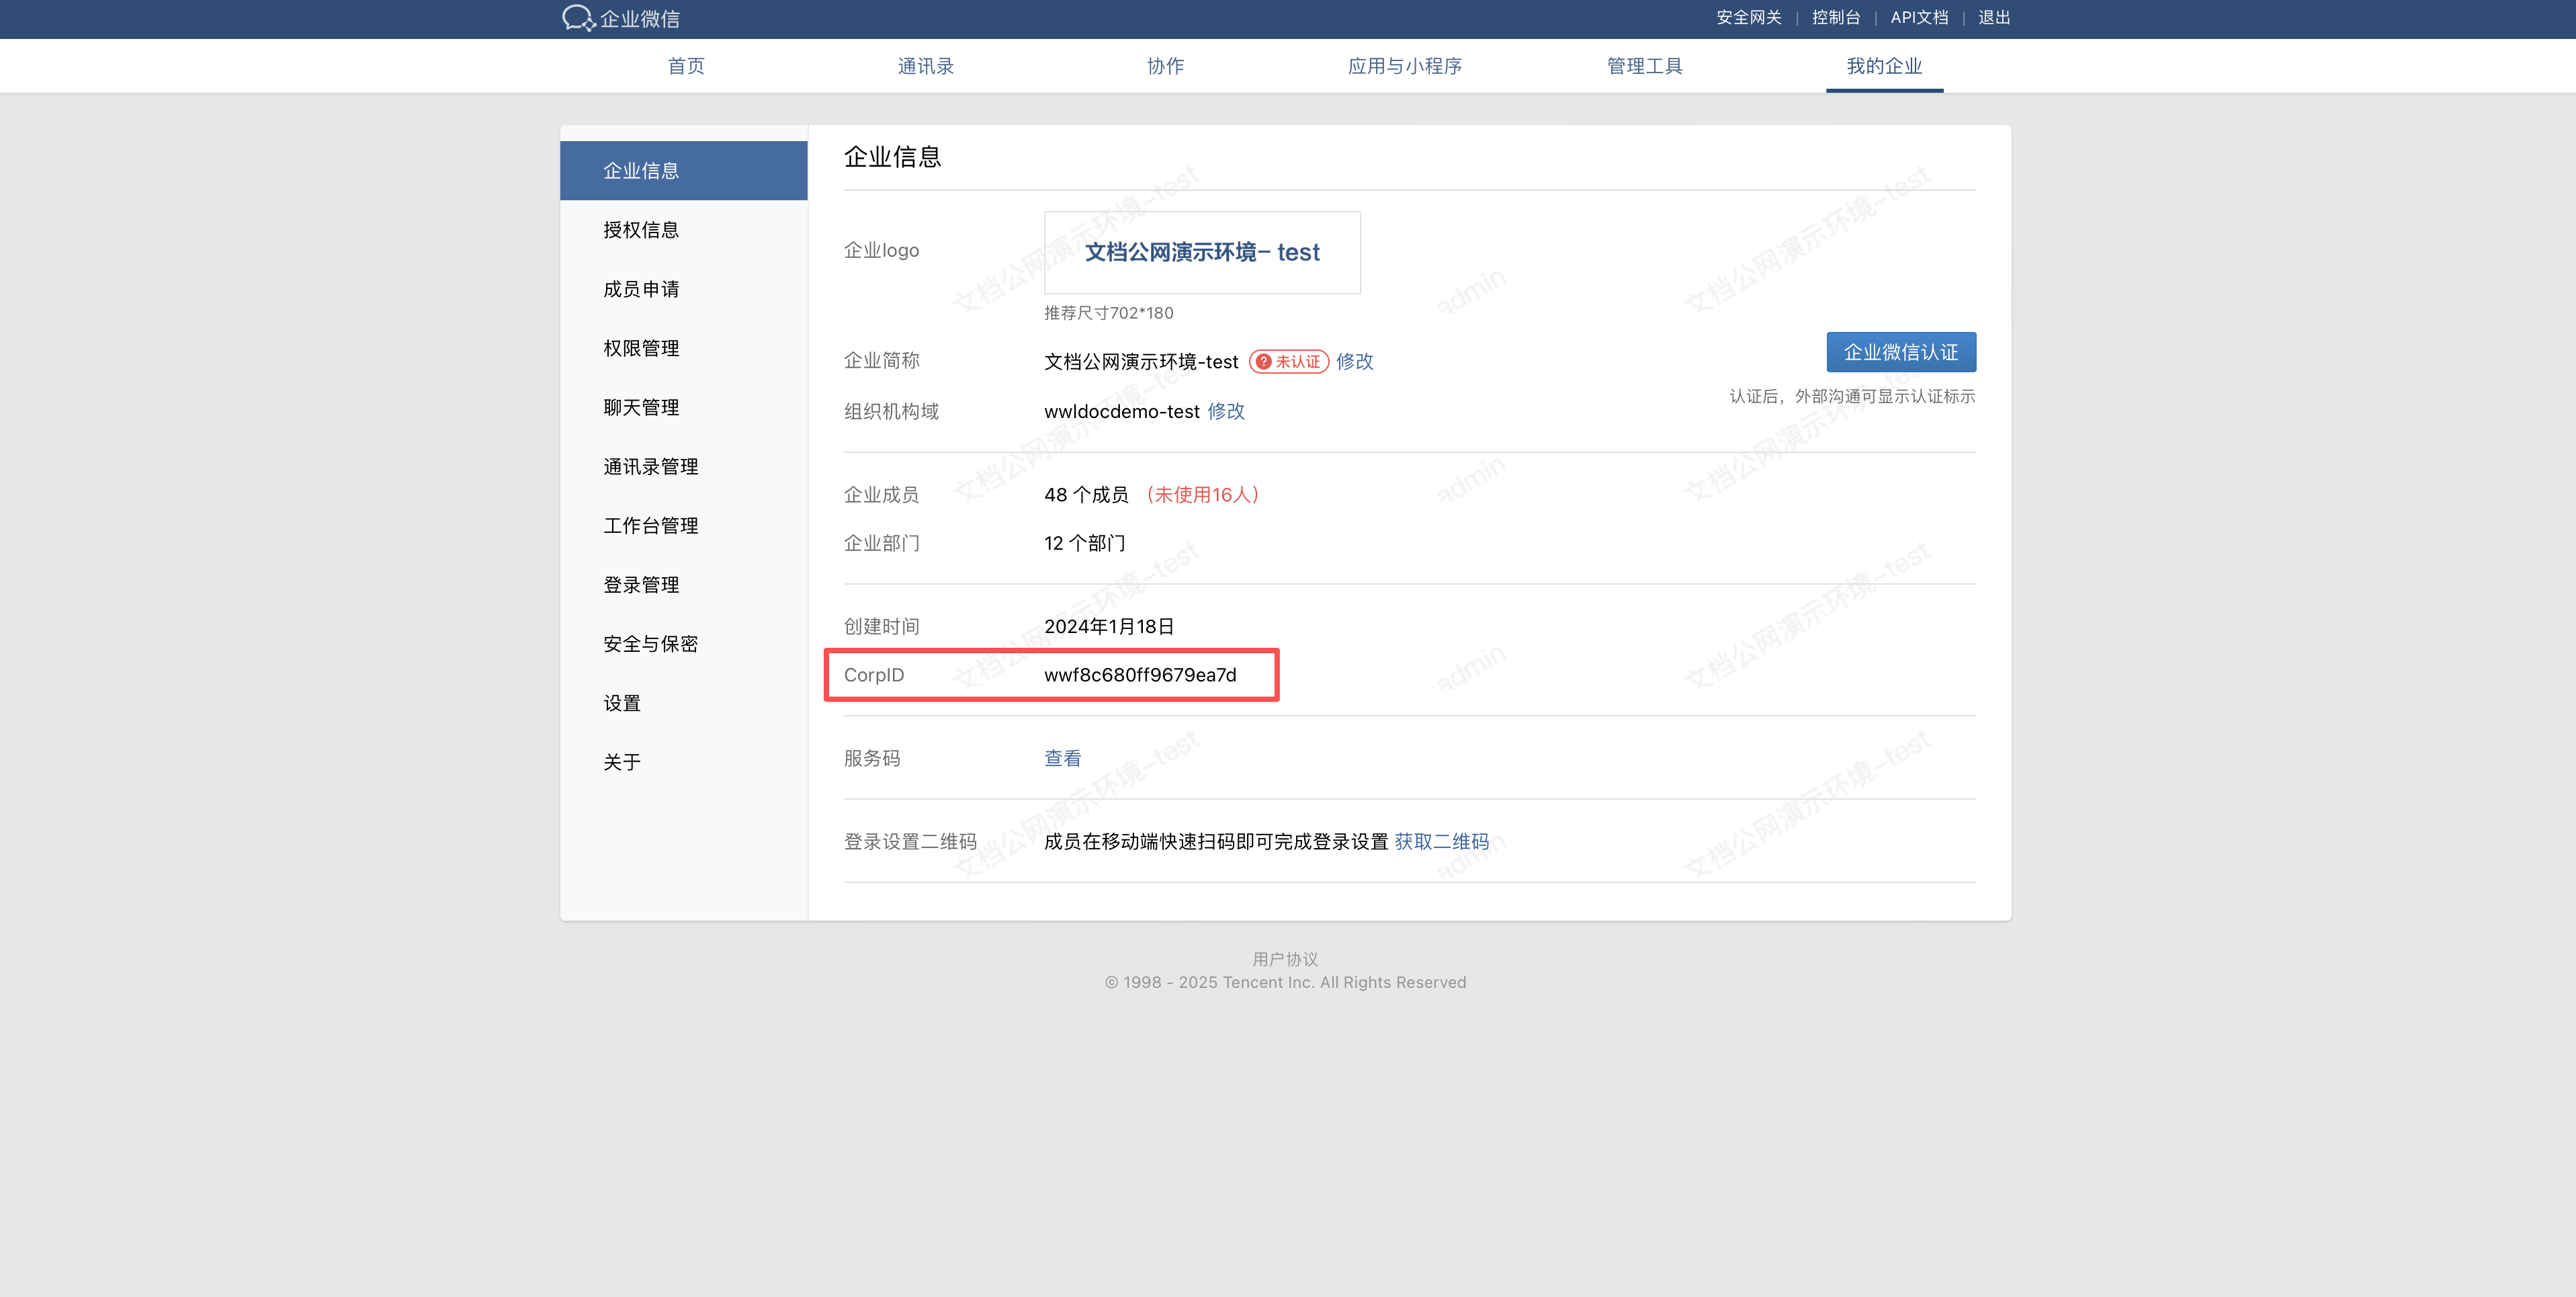Open 安全与保密 sidebar item
The image size is (2576, 1297).
click(x=650, y=644)
